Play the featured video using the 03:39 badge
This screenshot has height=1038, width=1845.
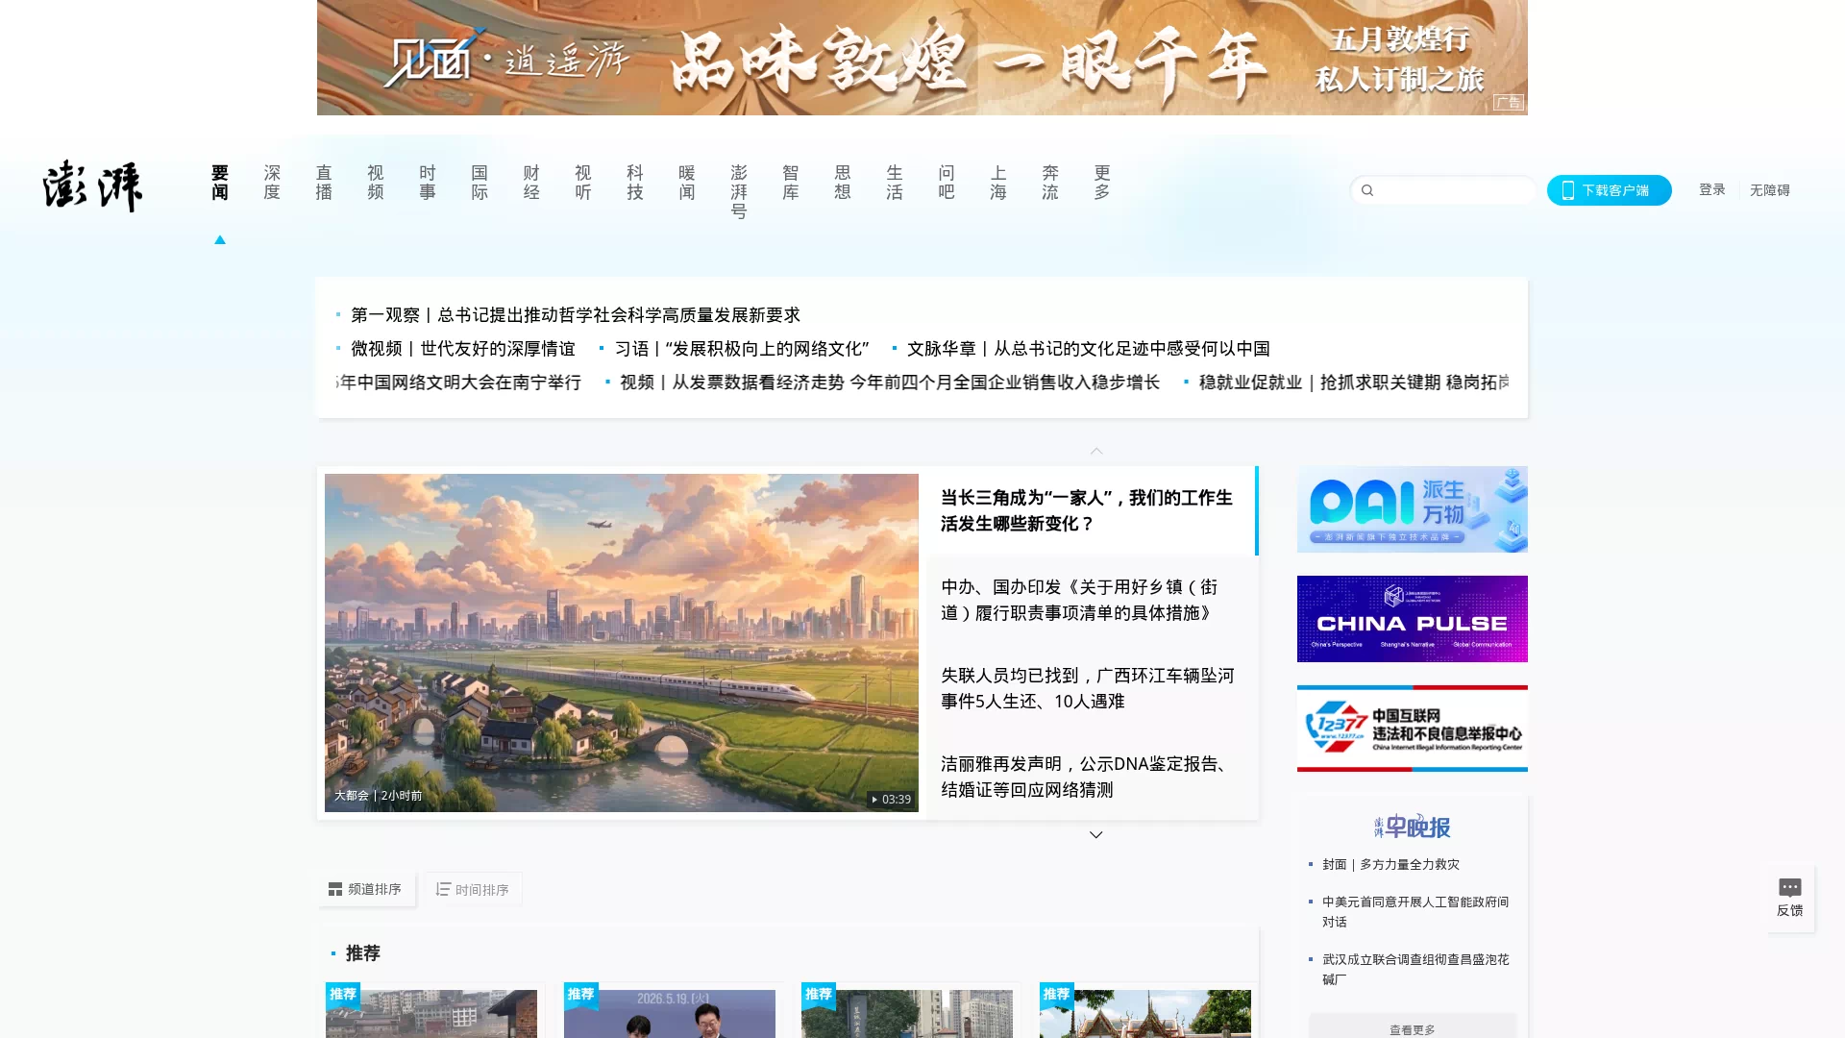(890, 800)
